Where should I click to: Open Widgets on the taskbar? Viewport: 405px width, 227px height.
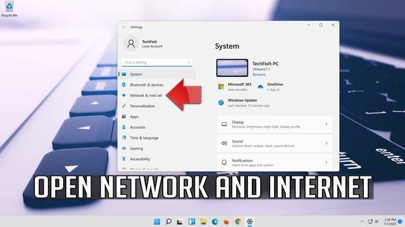[x=192, y=221]
